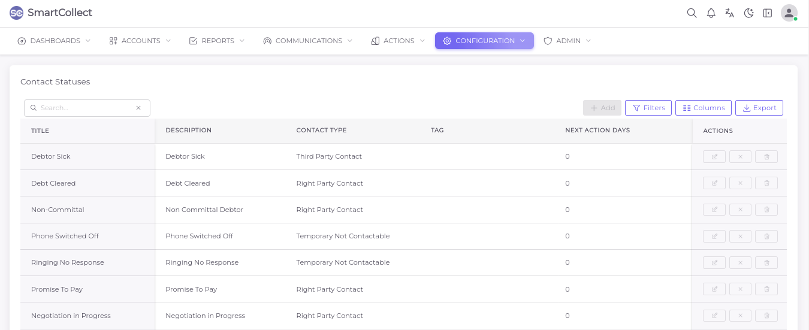Expand the Accounts dropdown menu

point(140,41)
